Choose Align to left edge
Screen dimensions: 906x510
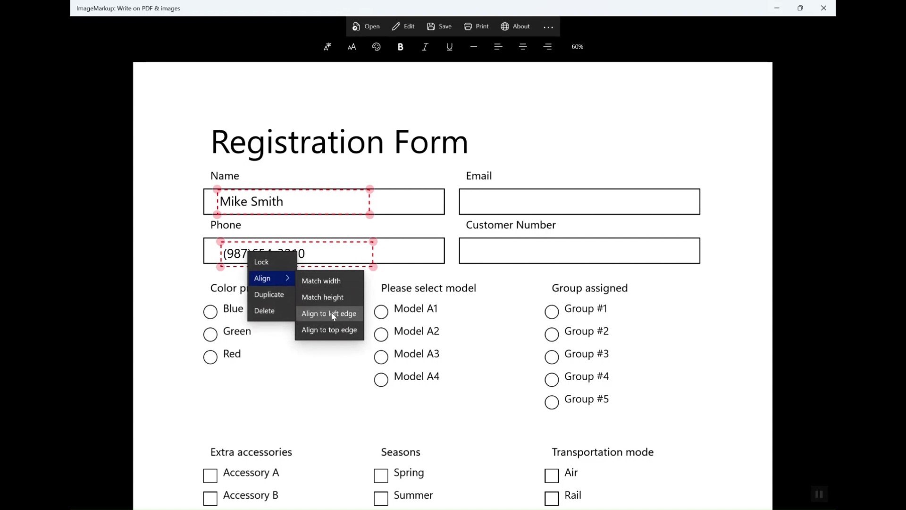329,314
